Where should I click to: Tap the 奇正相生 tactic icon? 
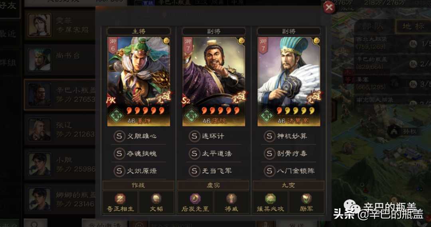point(120,199)
